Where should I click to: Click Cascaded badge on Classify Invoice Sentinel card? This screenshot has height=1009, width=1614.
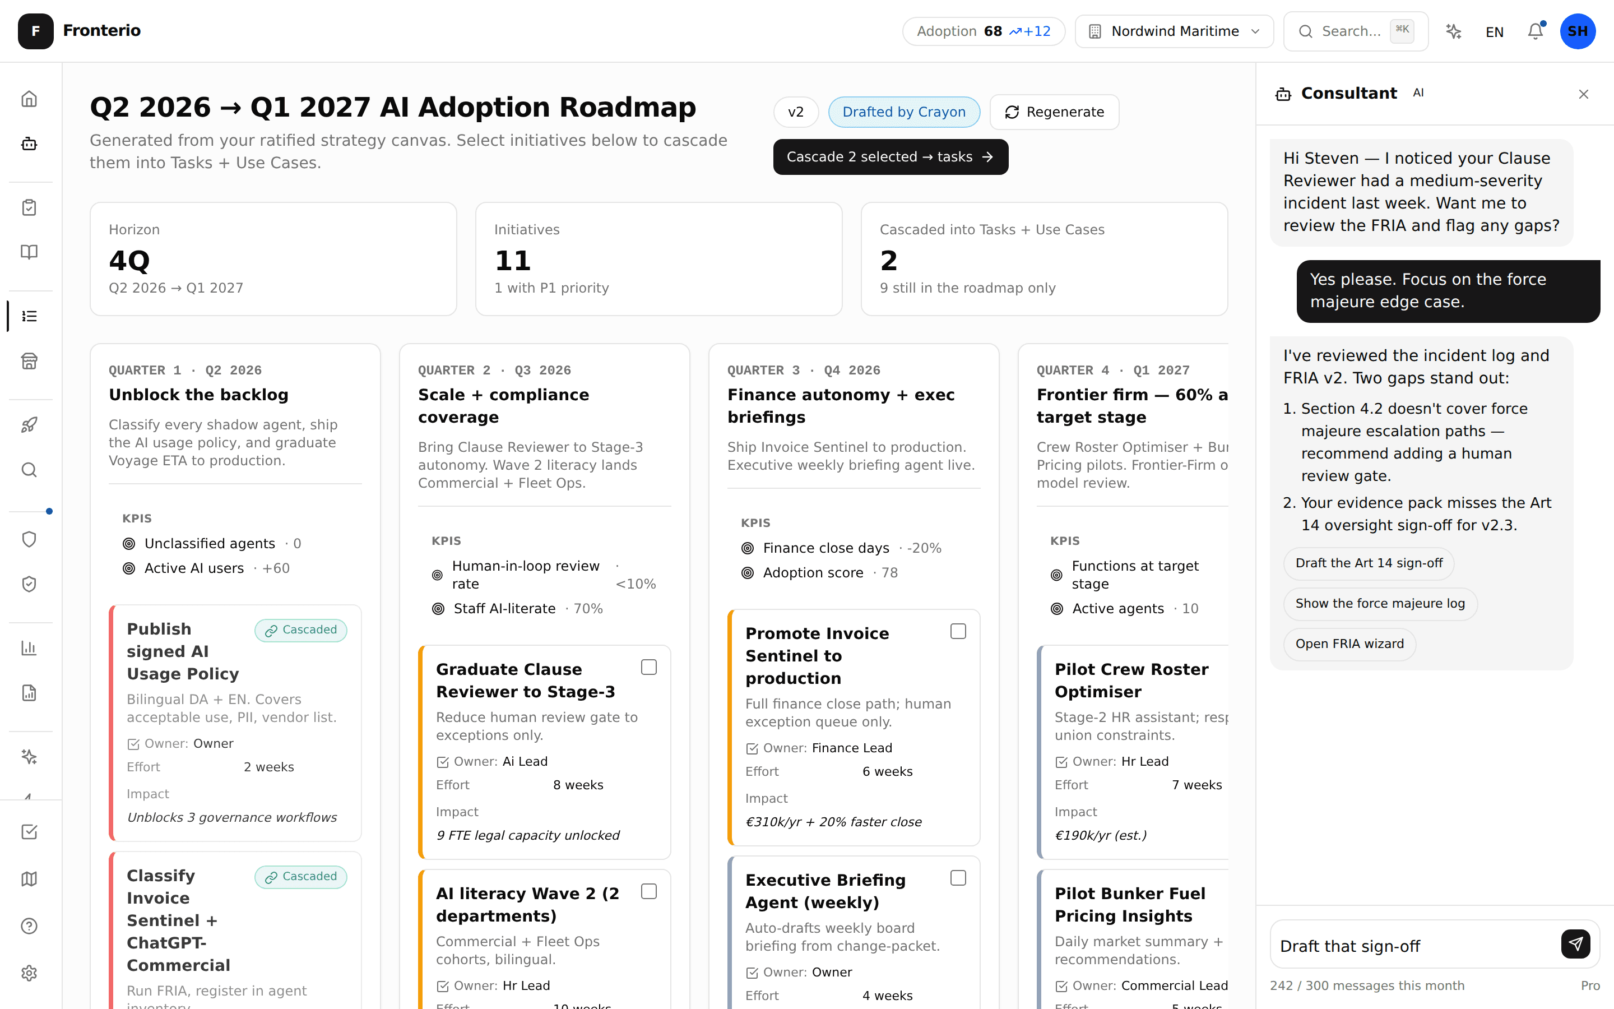[x=300, y=877]
